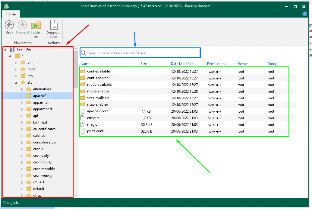Viewport: 312px width, 209px height.
Task: Click the magic file icon
Action: pos(82,124)
